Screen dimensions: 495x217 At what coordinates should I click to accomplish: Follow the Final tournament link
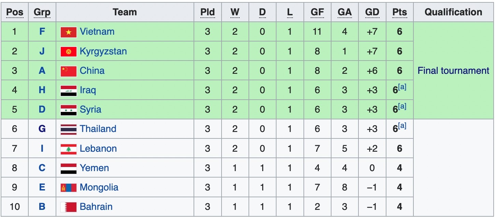[453, 71]
